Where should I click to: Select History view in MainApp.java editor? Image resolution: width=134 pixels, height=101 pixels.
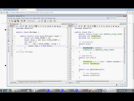tap(17, 26)
